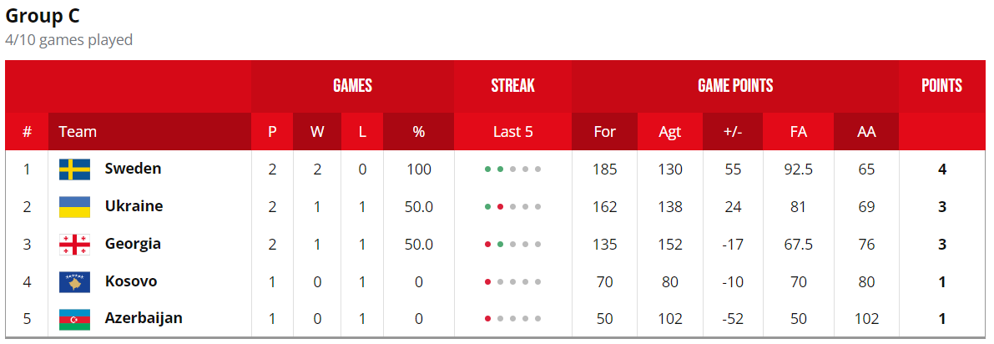Open the Azerbaijan team link

(x=144, y=319)
